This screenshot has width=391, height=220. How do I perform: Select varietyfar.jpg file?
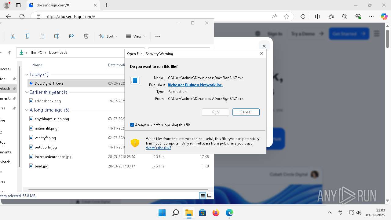[x=45, y=138]
